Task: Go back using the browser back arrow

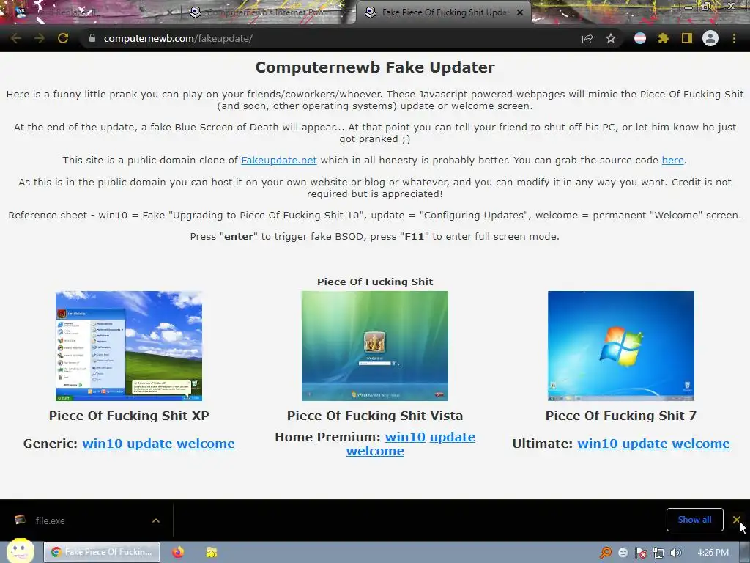Action: [16, 38]
